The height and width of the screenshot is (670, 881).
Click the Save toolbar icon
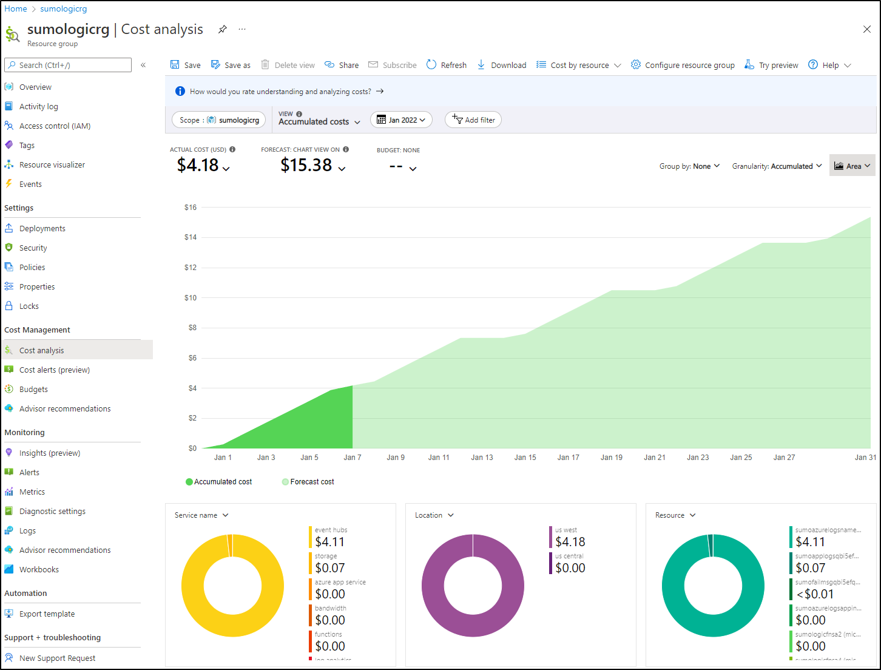(x=175, y=65)
